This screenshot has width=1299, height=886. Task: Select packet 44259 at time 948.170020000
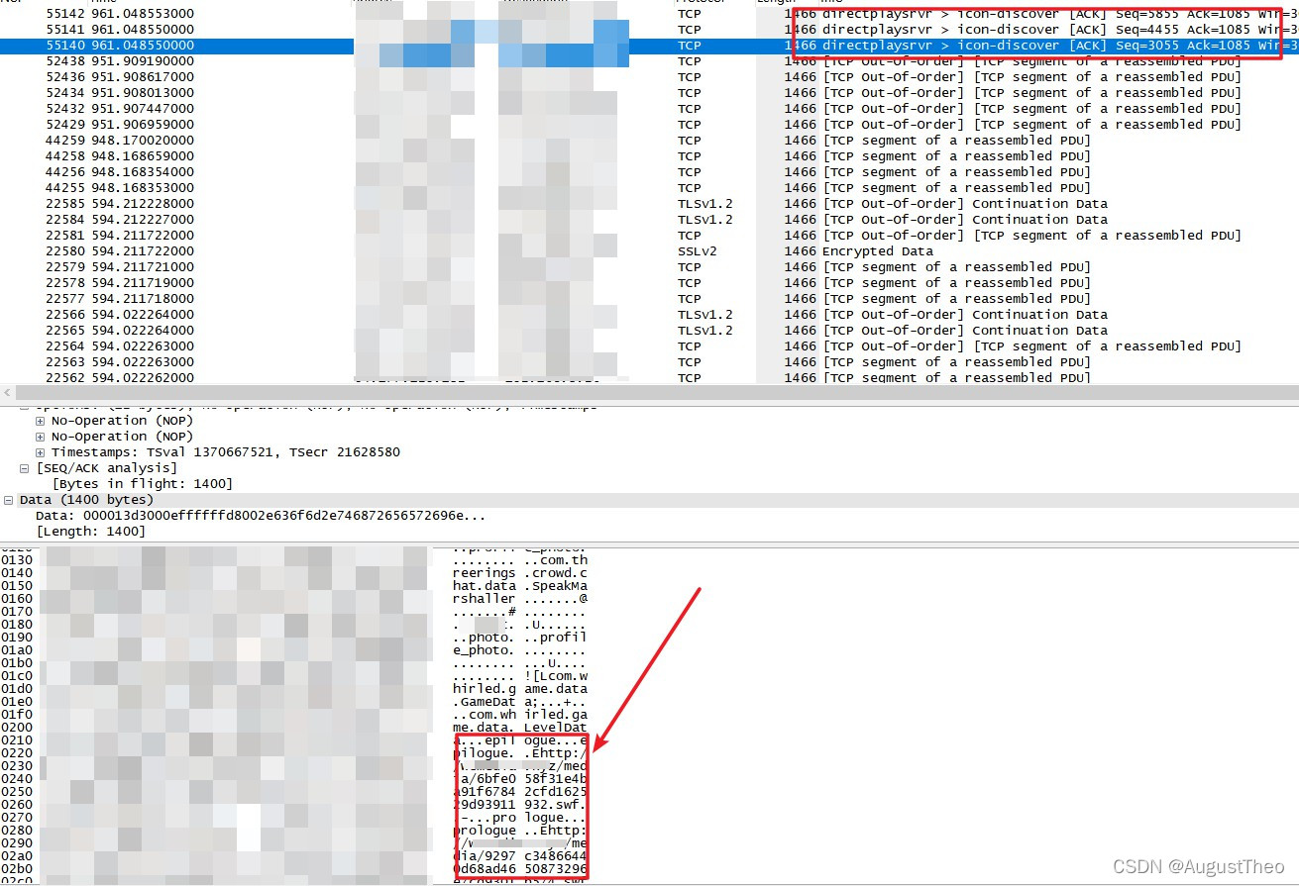pos(649,141)
